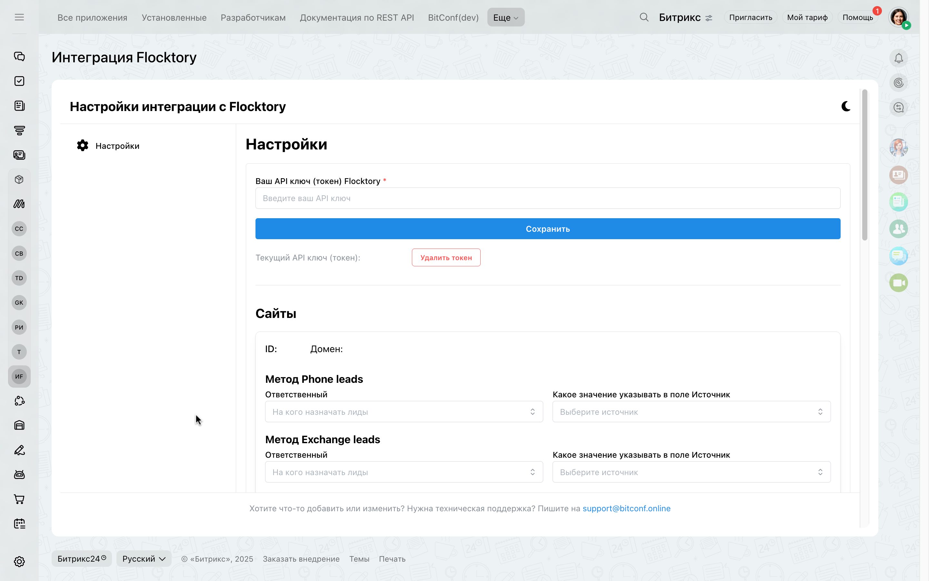Switch to the Установленные tab
The height and width of the screenshot is (581, 929).
click(174, 18)
